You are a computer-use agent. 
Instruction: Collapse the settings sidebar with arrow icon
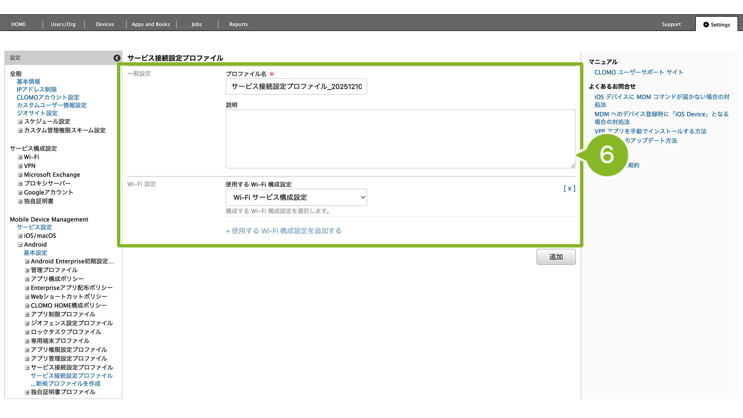[x=117, y=58]
